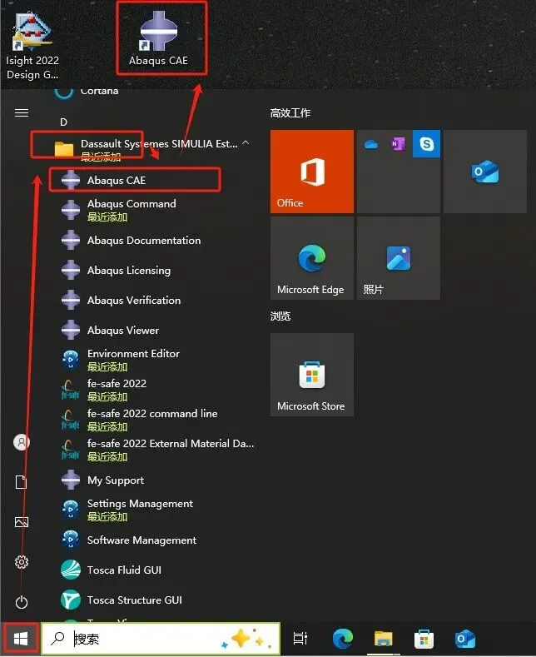The width and height of the screenshot is (536, 657).
Task: Click the Windows Start button
Action: tap(21, 639)
